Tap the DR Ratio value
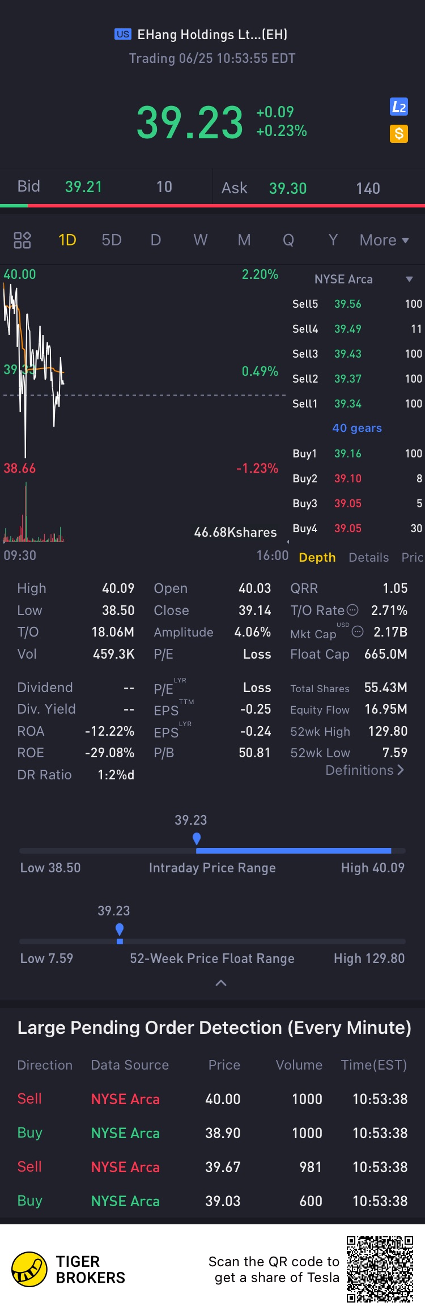Image resolution: width=425 pixels, height=1315 pixels. [x=116, y=774]
